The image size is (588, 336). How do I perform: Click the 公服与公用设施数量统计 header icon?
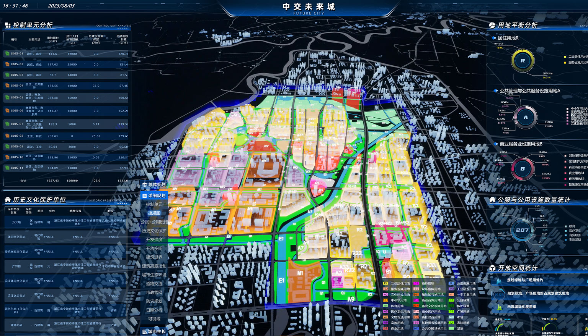[492, 200]
